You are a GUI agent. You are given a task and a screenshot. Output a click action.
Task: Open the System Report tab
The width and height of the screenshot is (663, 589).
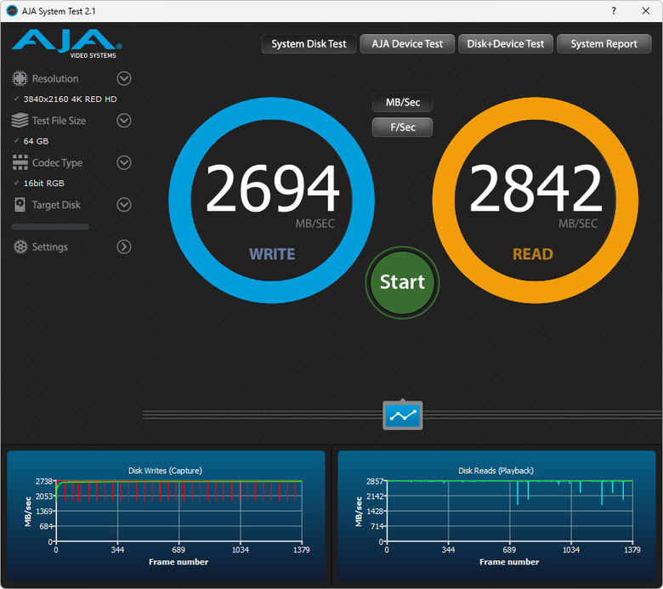603,44
